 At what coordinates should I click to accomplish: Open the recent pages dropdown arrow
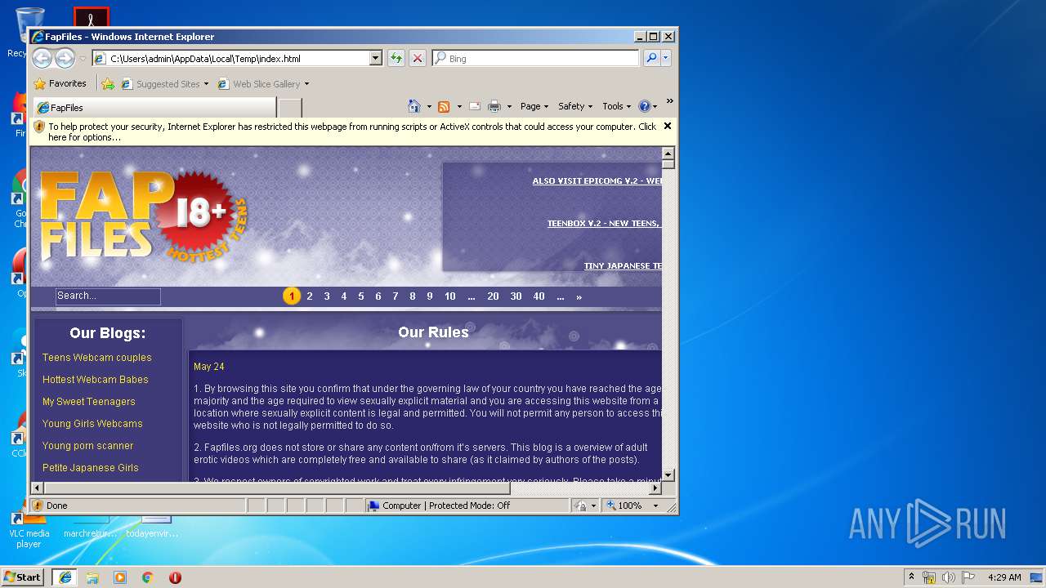(x=83, y=59)
